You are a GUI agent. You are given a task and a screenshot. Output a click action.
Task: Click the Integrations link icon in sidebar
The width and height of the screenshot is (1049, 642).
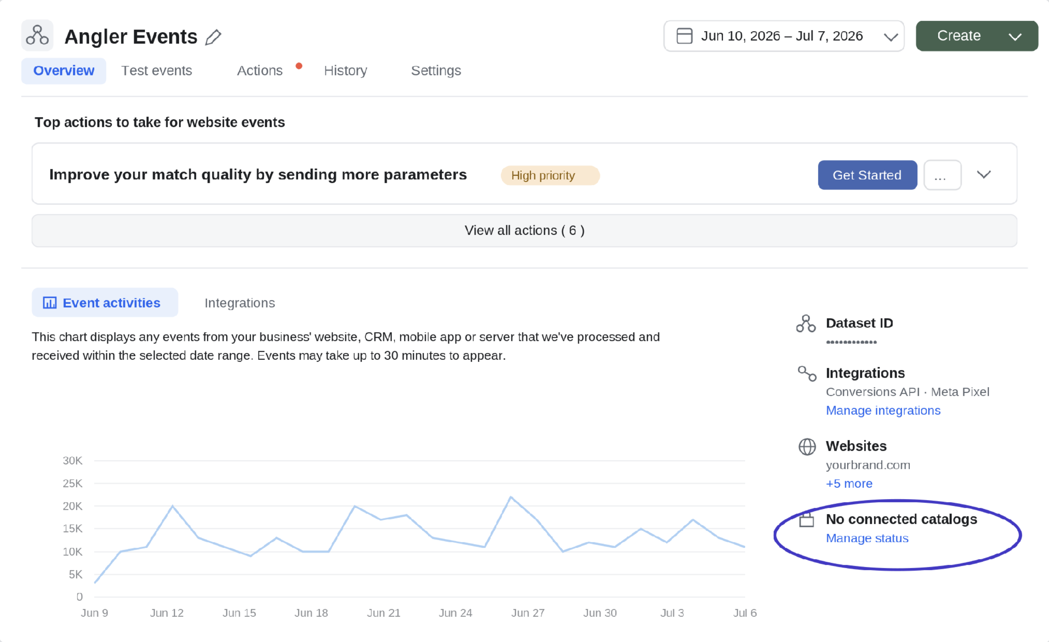(807, 374)
